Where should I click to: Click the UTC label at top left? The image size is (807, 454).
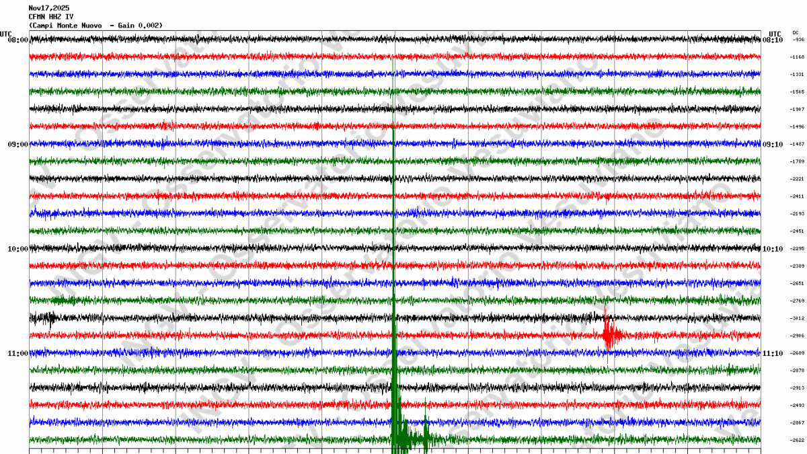[6, 33]
